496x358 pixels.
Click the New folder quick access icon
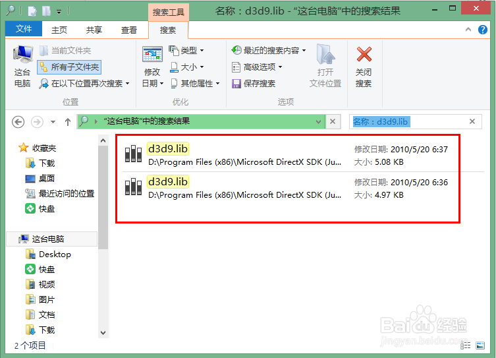(47, 11)
